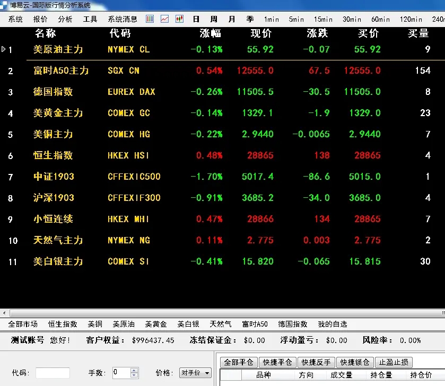Image resolution: width=445 pixels, height=386 pixels.
Task: Open the 报价 menu
Action: click(40, 19)
